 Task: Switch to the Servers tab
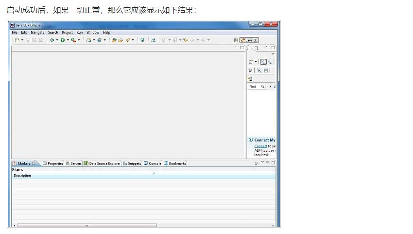73,163
